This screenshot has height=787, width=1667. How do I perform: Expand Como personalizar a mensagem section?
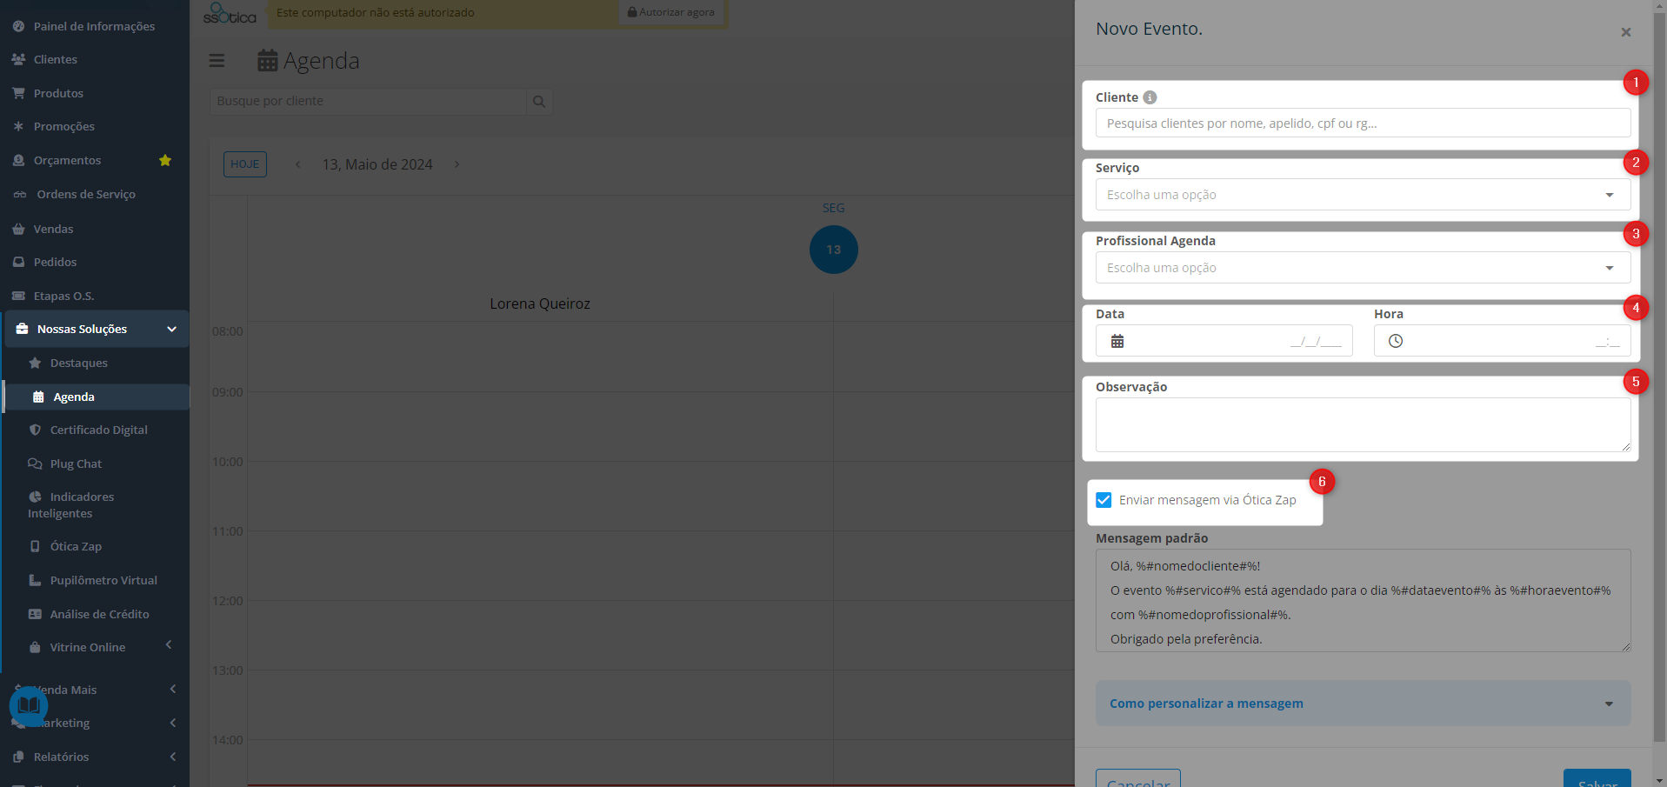[1363, 704]
